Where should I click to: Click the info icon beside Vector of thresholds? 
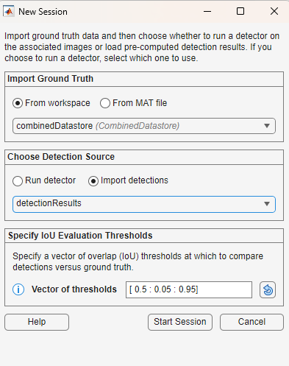point(18,289)
